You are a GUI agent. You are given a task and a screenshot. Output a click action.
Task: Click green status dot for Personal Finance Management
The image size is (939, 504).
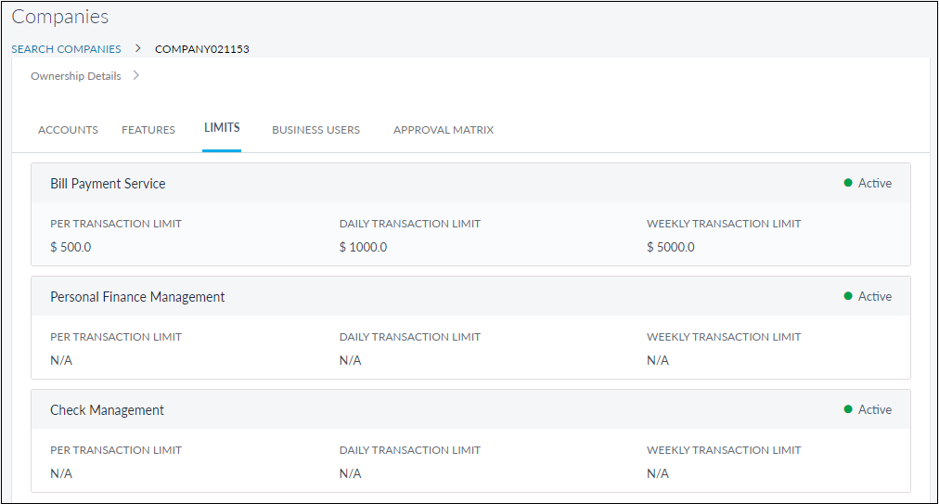point(848,296)
